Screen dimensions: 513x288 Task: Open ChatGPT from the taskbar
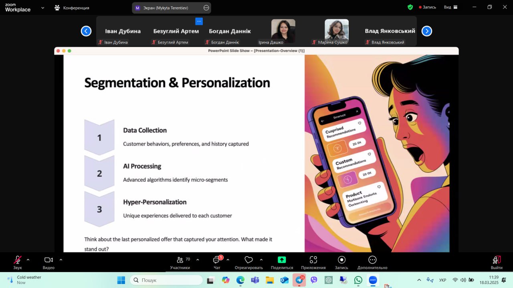tap(329, 280)
